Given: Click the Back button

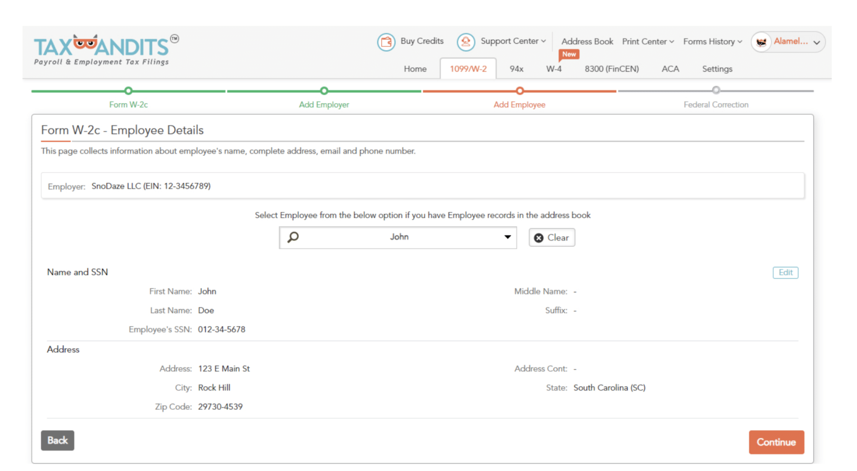Looking at the screenshot, I should 57,440.
